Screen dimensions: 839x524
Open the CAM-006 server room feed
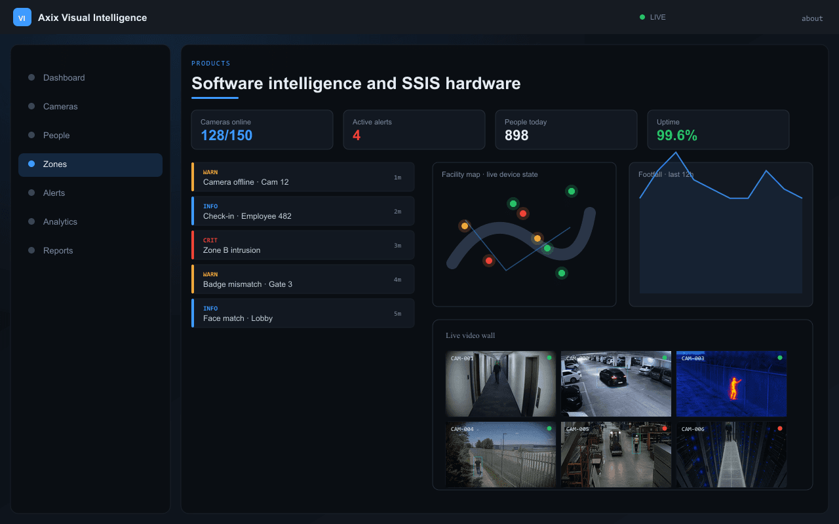732,455
